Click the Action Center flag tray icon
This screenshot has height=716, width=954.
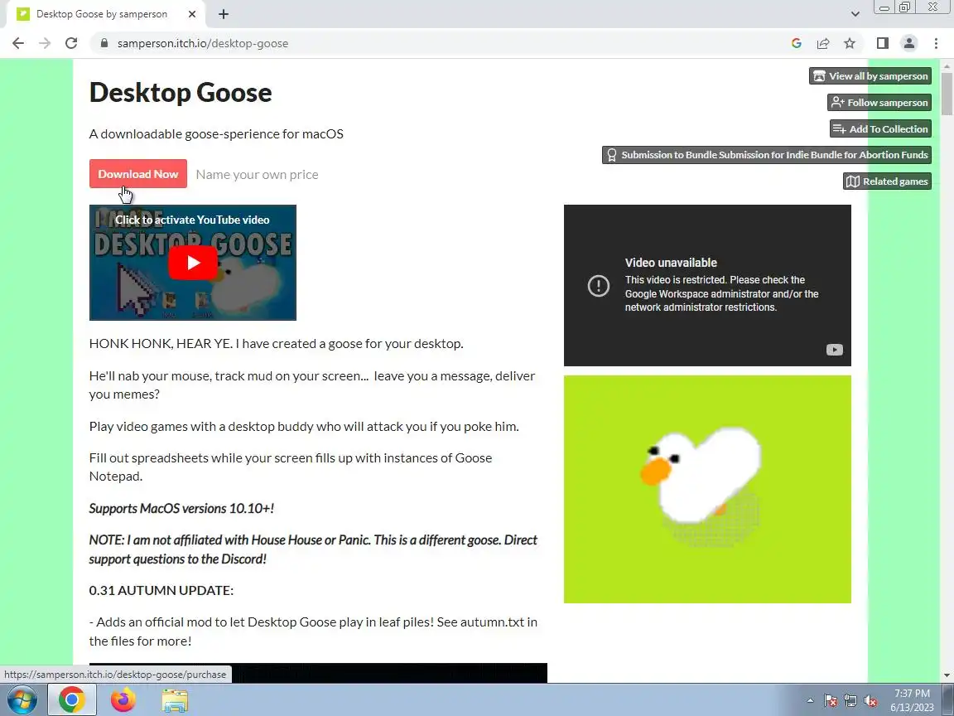pyautogui.click(x=831, y=701)
